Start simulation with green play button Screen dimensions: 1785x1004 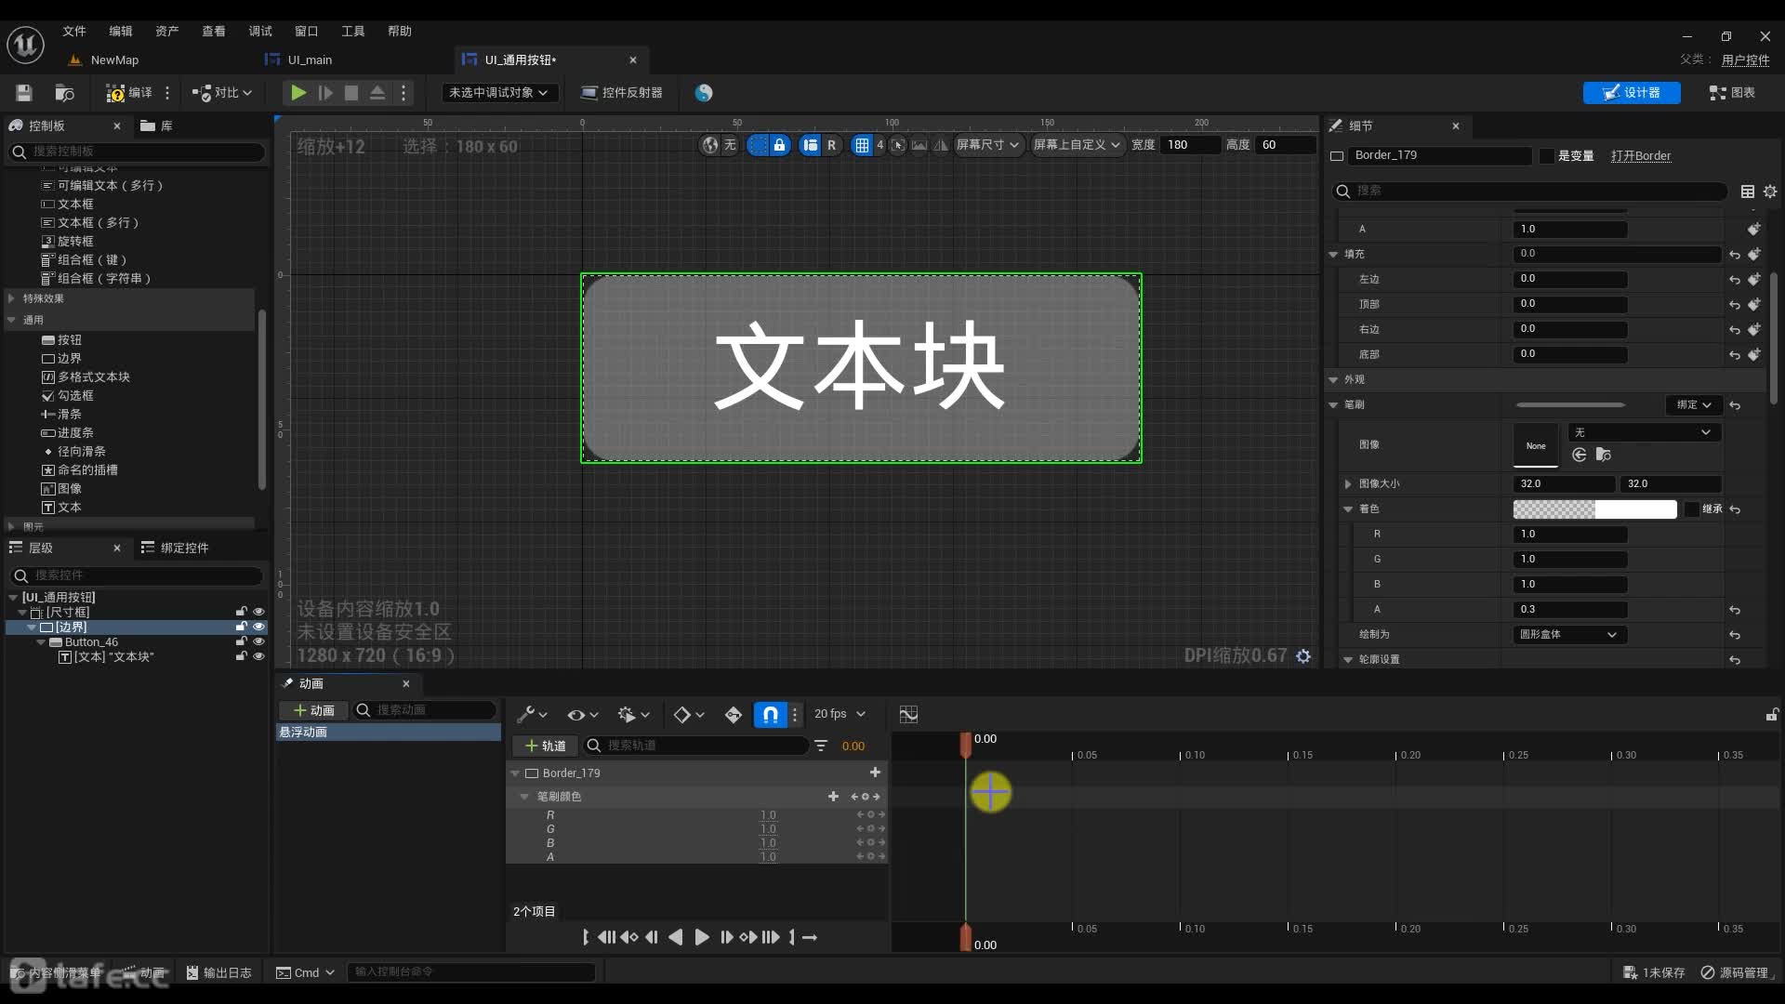(x=297, y=92)
